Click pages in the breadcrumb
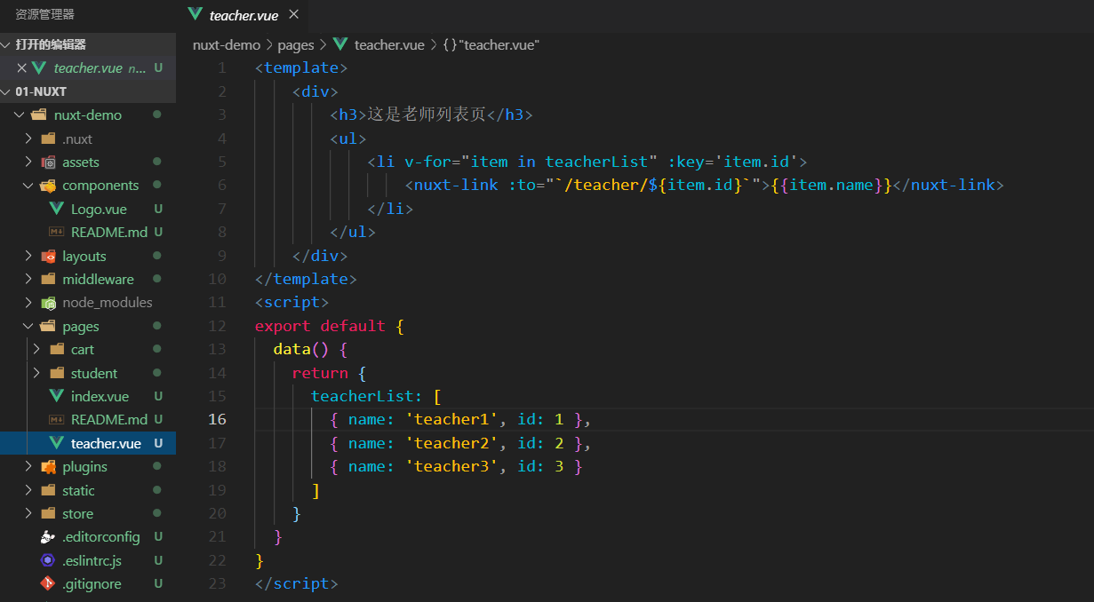Screen dimensions: 1094x602 (296, 44)
